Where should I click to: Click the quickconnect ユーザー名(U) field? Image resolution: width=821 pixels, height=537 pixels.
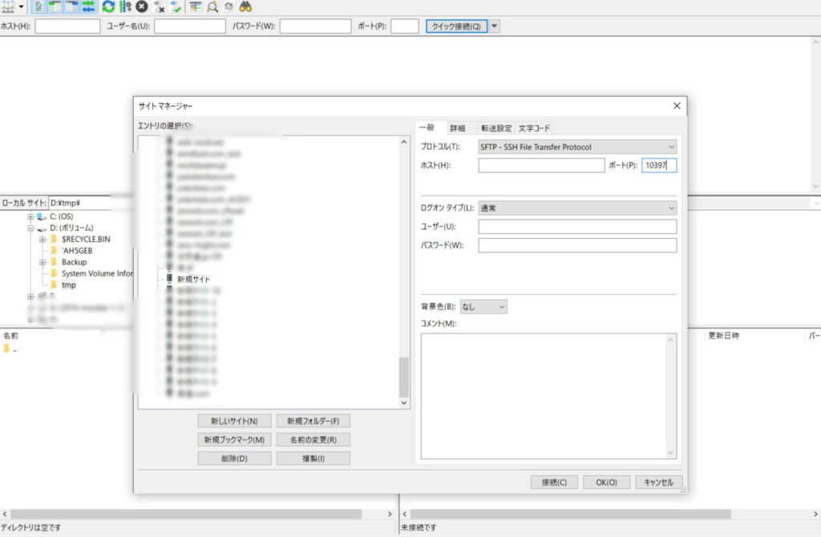[190, 26]
